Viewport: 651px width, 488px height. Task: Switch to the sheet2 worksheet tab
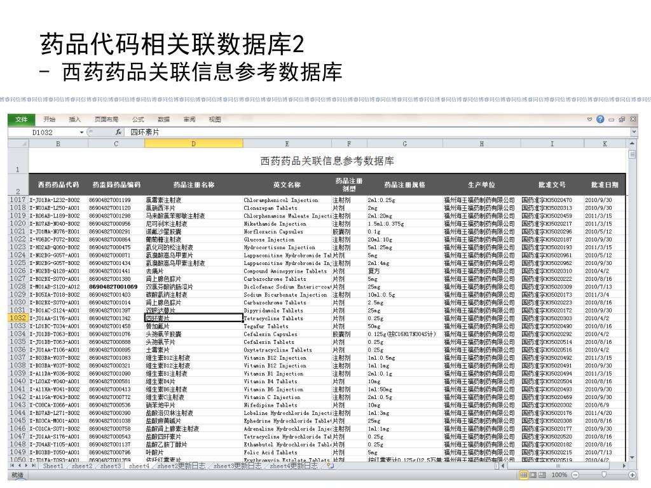[x=82, y=466]
